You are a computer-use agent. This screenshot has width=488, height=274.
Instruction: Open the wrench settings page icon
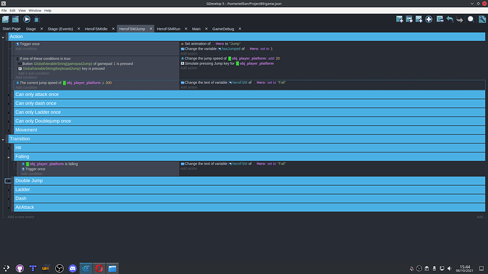point(482,19)
